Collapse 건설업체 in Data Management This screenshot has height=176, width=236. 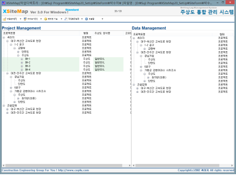(x=134, y=85)
